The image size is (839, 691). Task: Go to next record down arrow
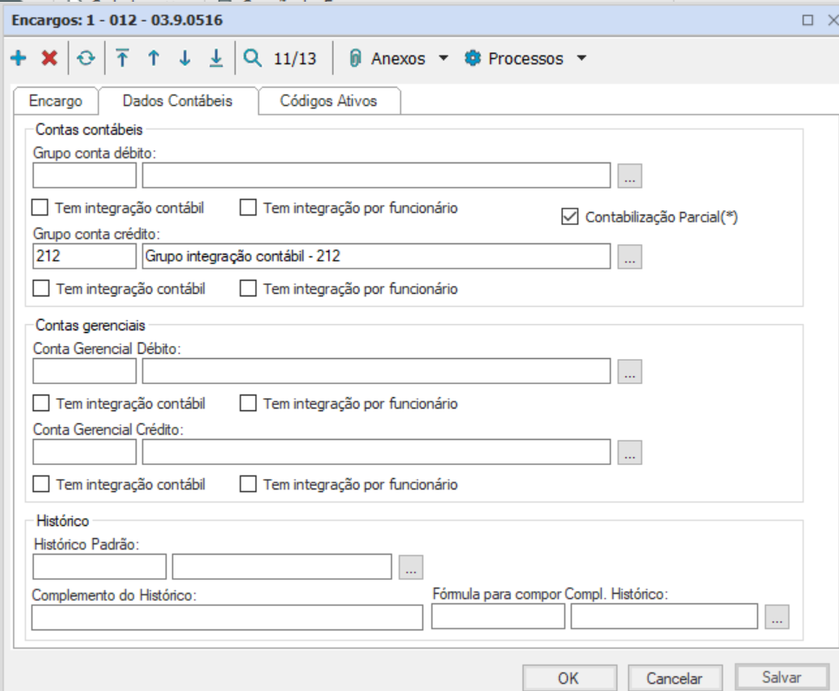click(x=185, y=58)
